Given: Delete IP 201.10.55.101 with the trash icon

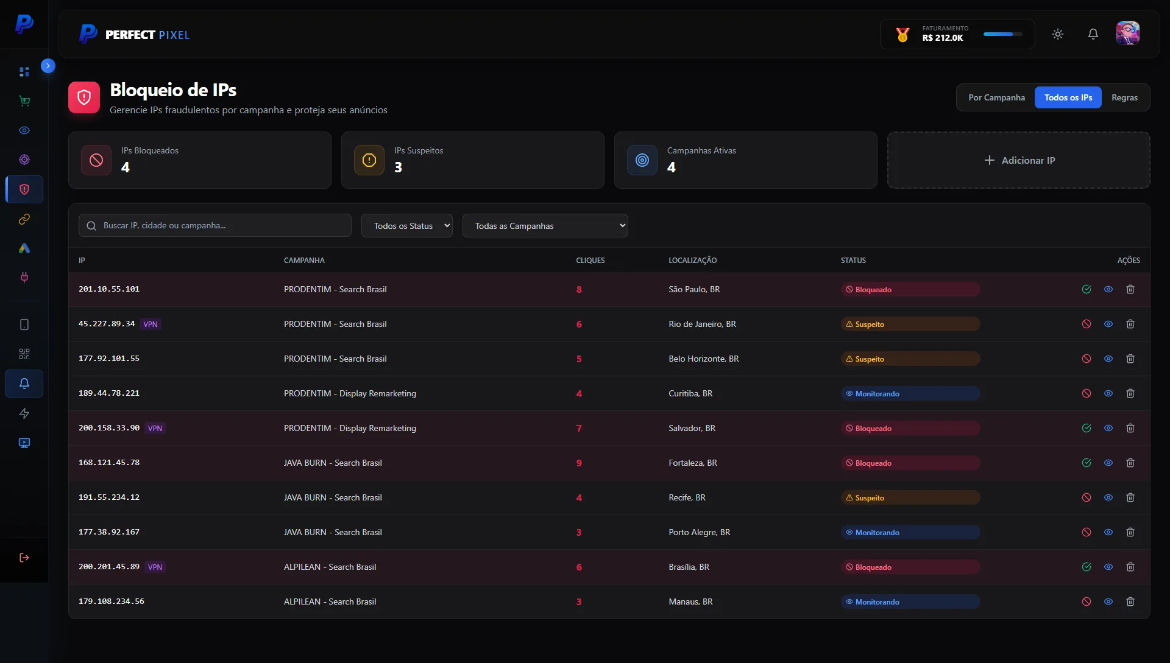Looking at the screenshot, I should click(1130, 289).
